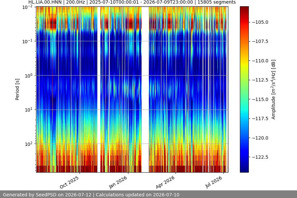Click the 200.0Hz sampling rate text
This screenshot has width=297, height=198.
coord(75,2)
